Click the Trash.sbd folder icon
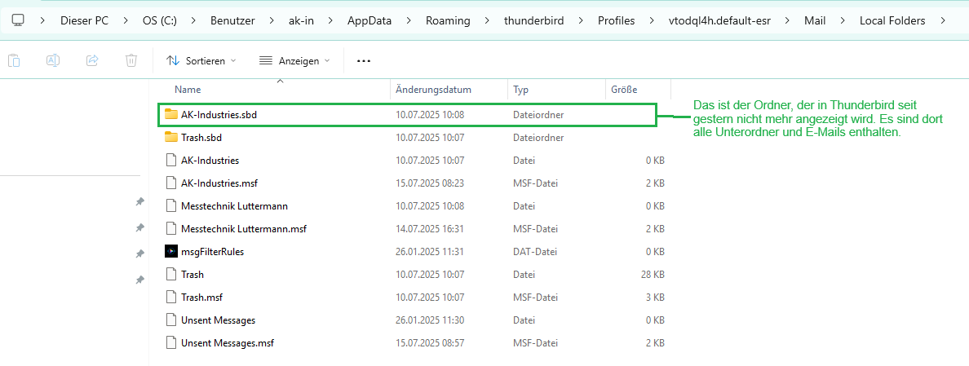This screenshot has width=969, height=366. tap(171, 137)
